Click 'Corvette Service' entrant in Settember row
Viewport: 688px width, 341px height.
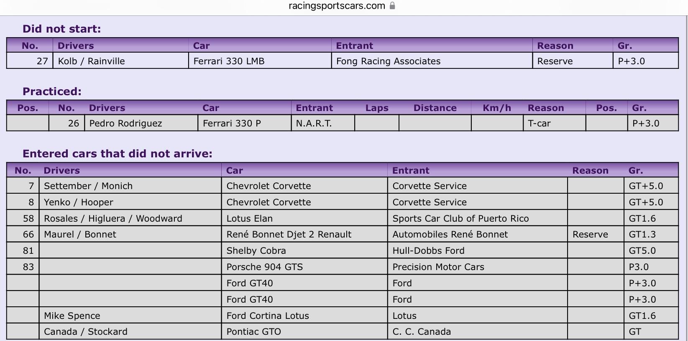coord(478,186)
